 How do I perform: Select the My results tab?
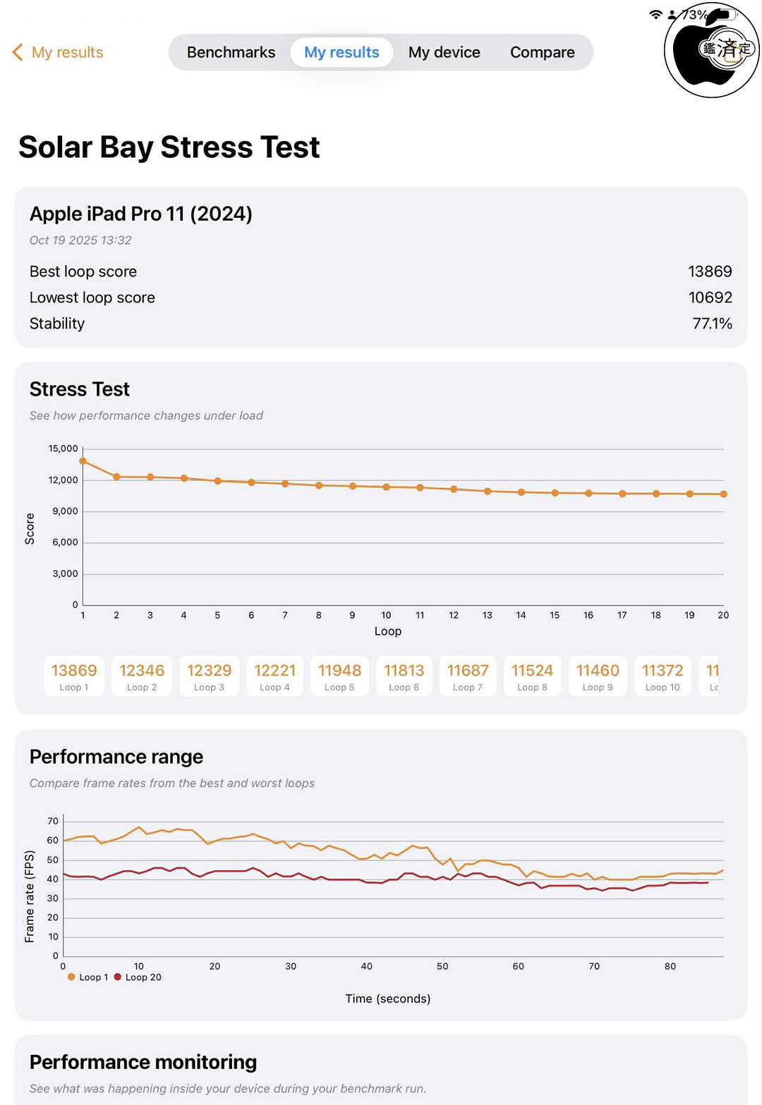341,52
